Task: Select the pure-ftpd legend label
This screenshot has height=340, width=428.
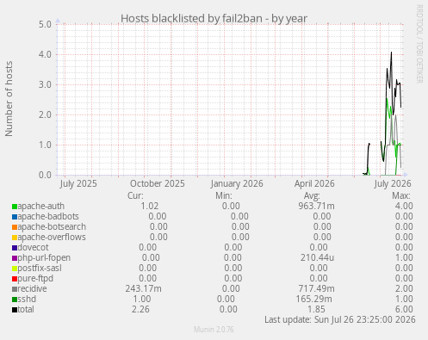Action: point(35,278)
